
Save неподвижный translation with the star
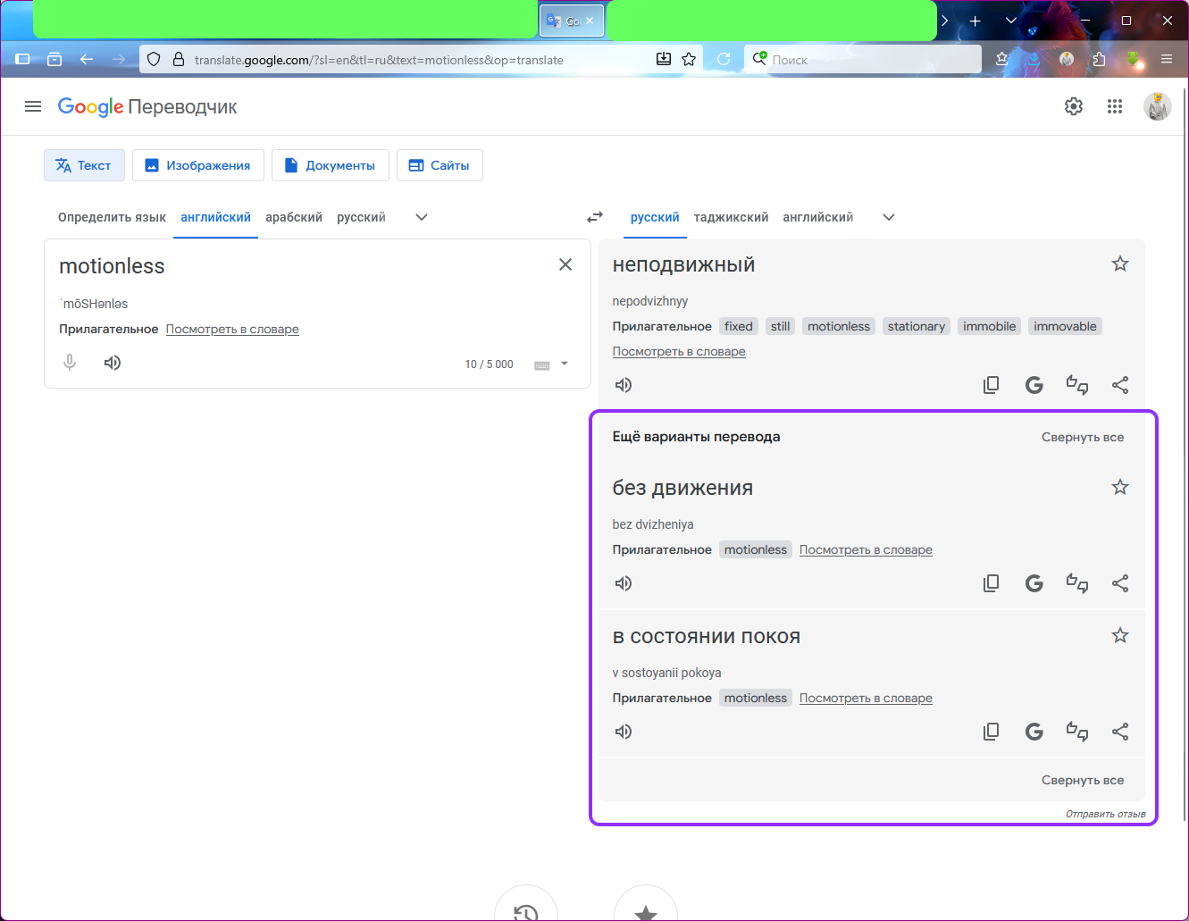click(1120, 264)
